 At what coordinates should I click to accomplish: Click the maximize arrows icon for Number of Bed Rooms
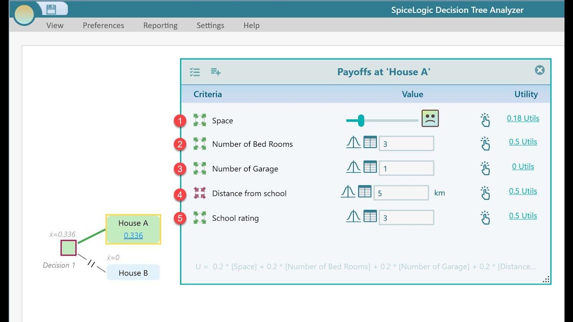(x=200, y=144)
